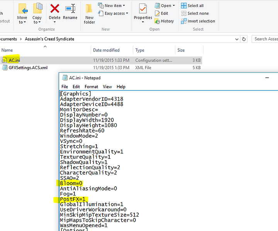The height and width of the screenshot is (231, 278).
Task: Select the GFXSettings.ACS.xml file name
Action: (x=28, y=68)
